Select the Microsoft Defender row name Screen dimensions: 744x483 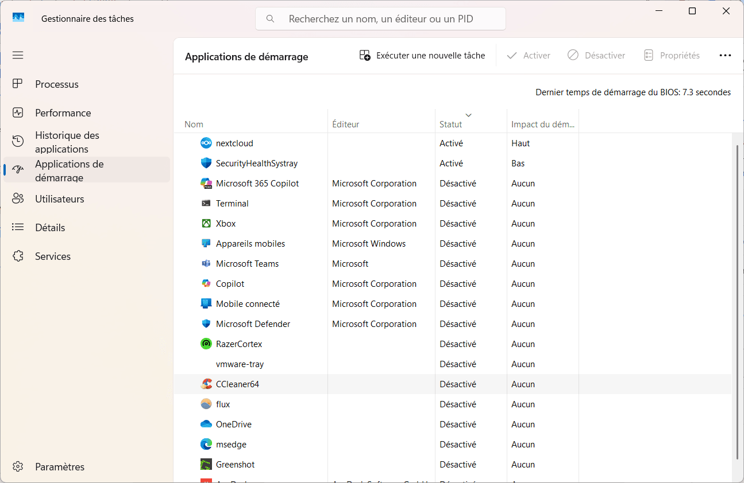point(253,324)
